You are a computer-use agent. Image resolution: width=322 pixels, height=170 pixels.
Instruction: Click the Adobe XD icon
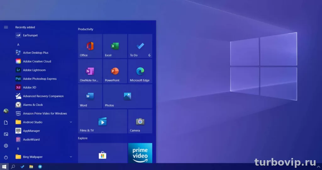[x=18, y=88]
